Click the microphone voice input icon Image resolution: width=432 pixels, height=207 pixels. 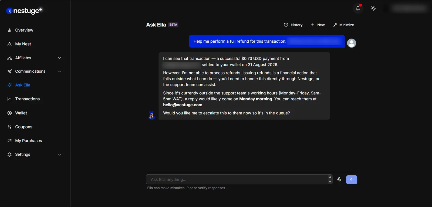pos(339,179)
